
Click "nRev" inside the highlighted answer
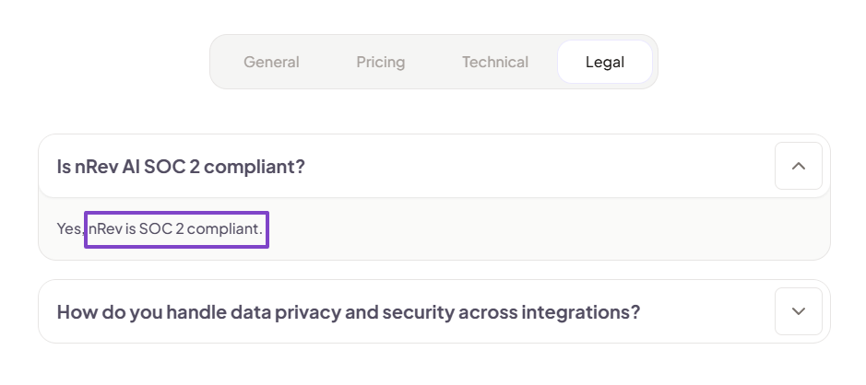click(104, 228)
